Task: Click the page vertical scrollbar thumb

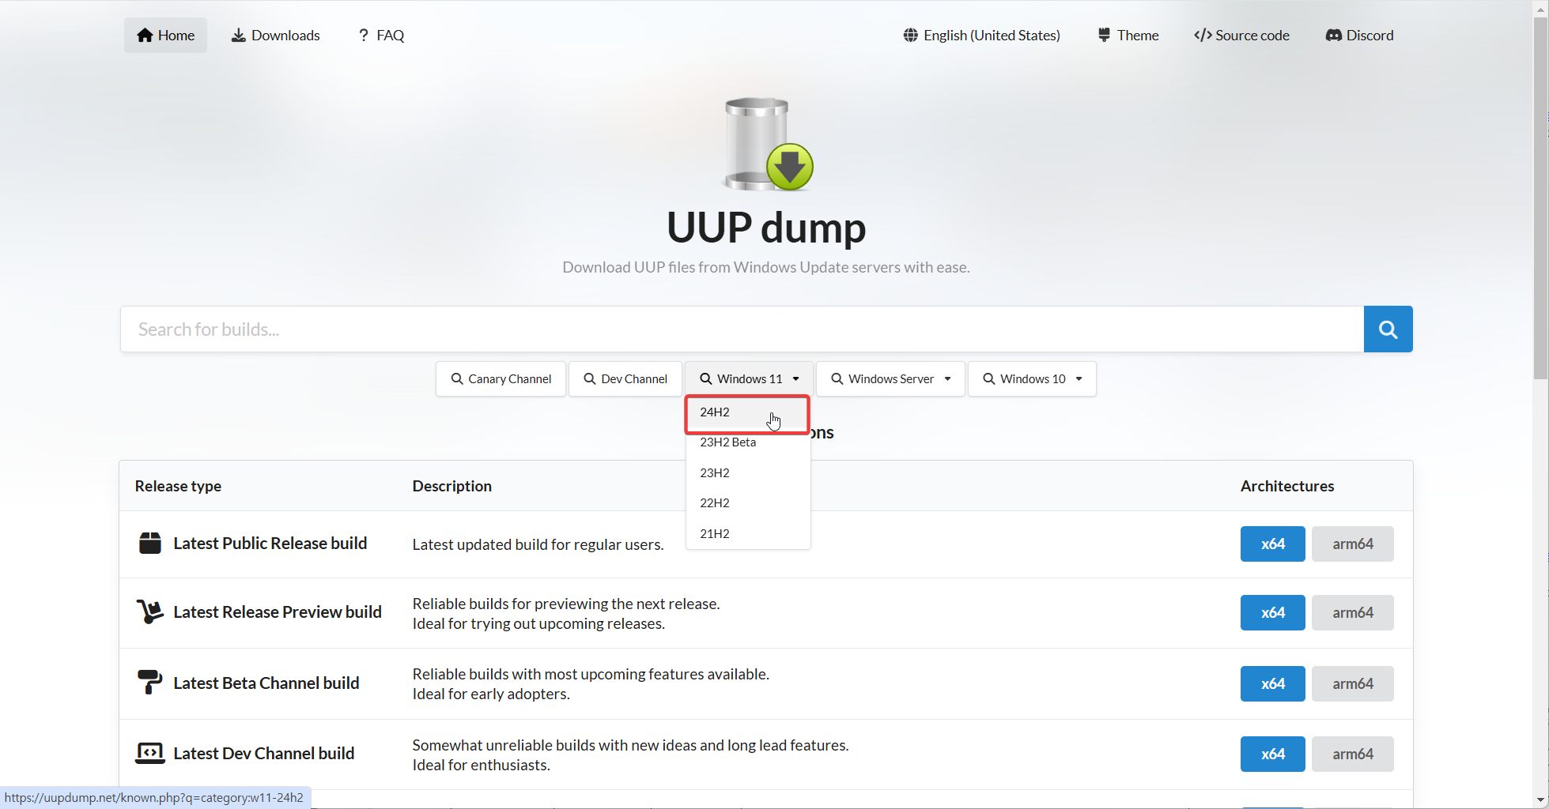Action: (x=1540, y=198)
